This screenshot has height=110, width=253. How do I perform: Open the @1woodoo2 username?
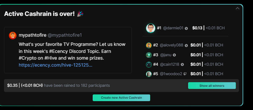tap(171, 74)
